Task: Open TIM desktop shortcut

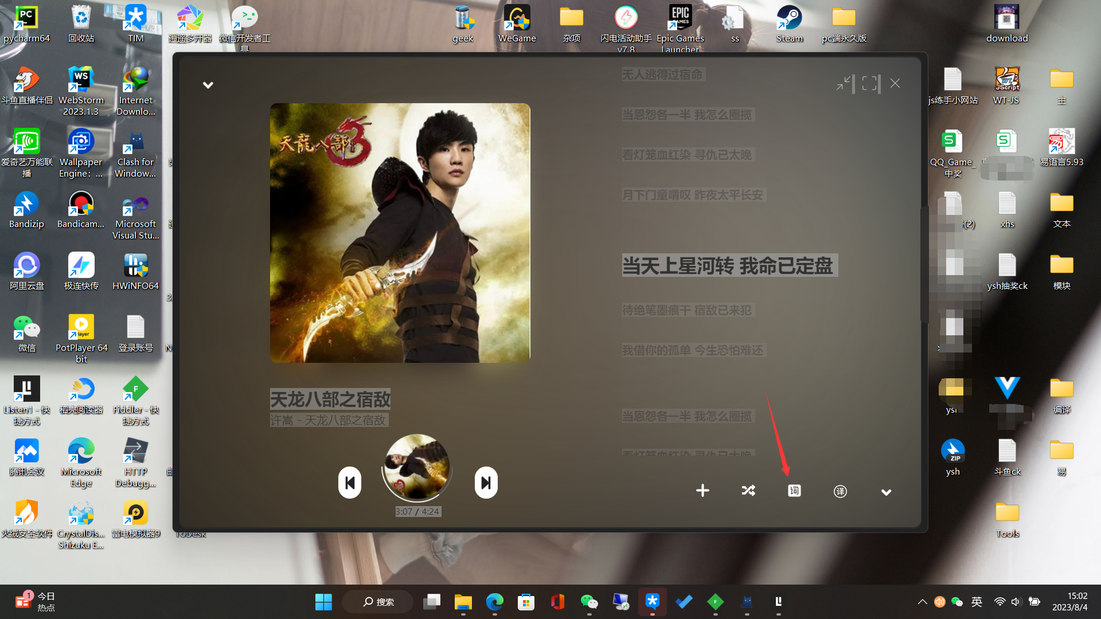Action: coord(136,25)
